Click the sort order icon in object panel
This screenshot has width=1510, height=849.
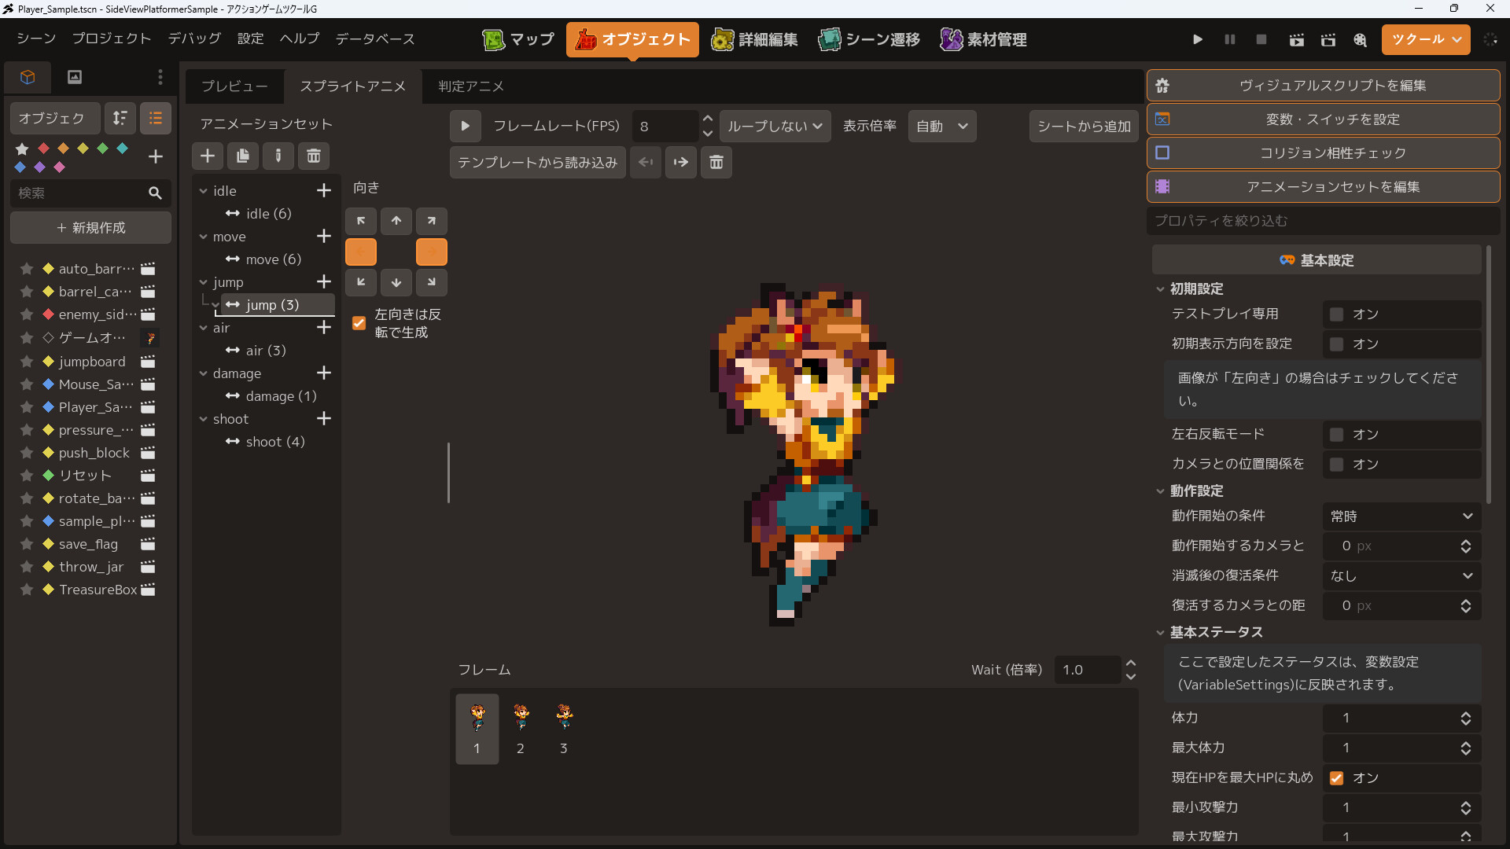120,118
